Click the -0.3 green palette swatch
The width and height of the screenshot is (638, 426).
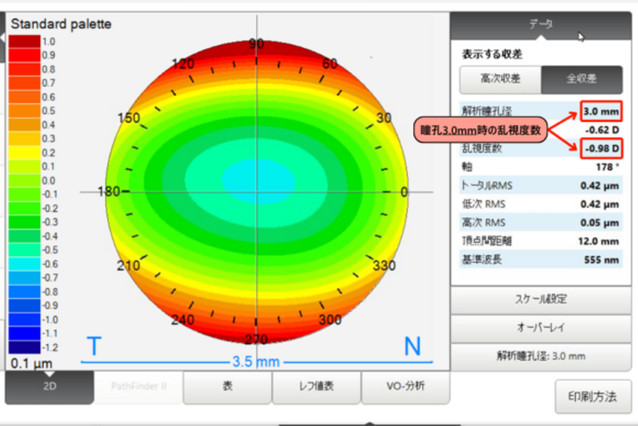[x=25, y=223]
